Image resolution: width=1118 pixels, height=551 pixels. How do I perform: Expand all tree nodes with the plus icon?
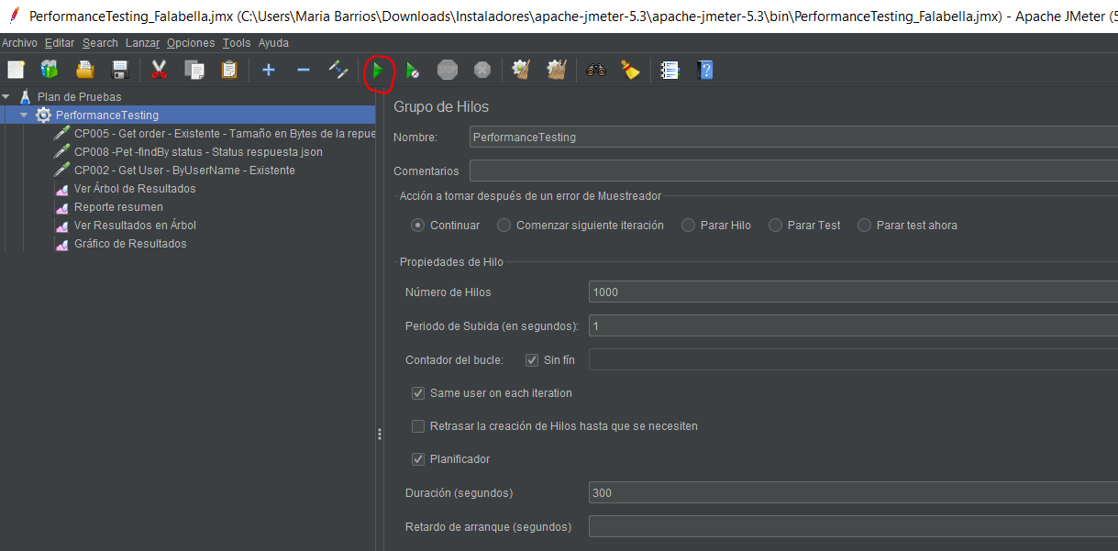pos(268,70)
